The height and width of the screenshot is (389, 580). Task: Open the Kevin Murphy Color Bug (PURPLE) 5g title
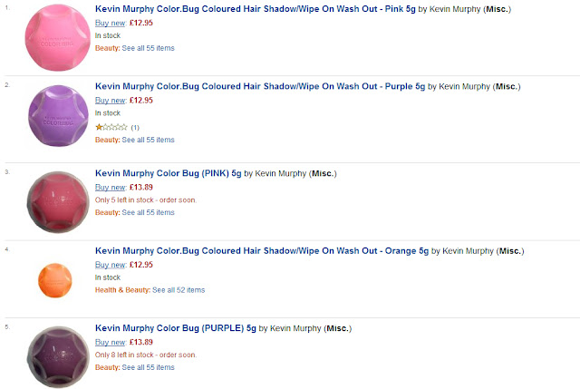tap(175, 328)
